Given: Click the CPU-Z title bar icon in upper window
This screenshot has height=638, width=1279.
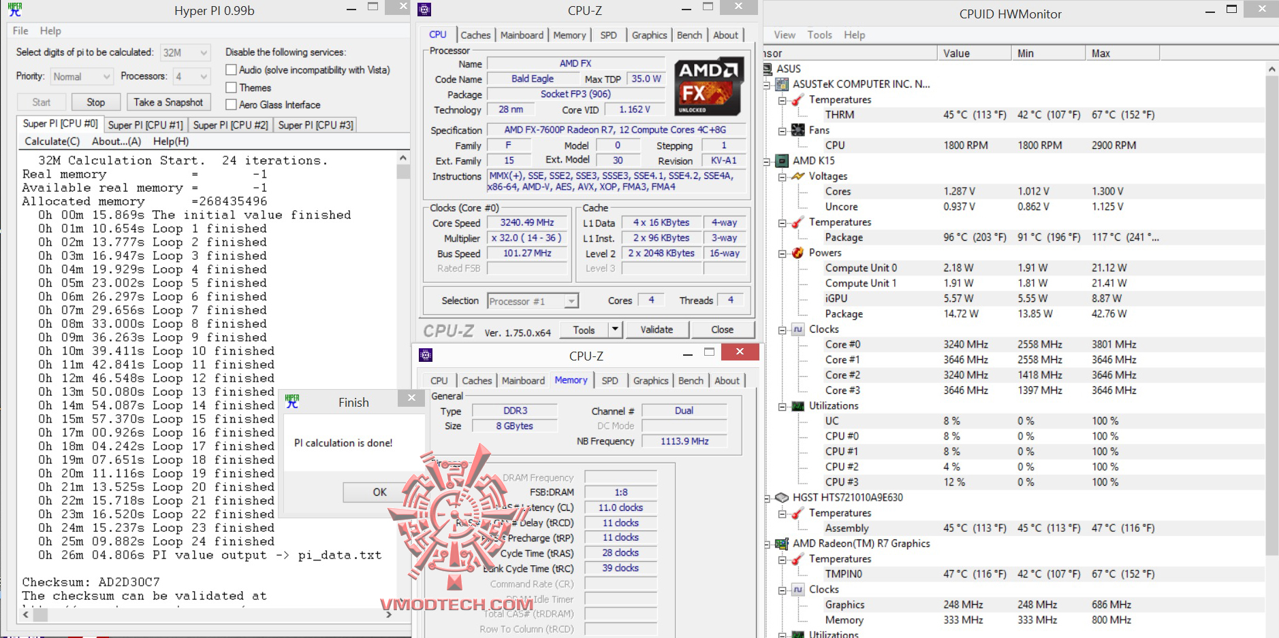Looking at the screenshot, I should [x=424, y=10].
